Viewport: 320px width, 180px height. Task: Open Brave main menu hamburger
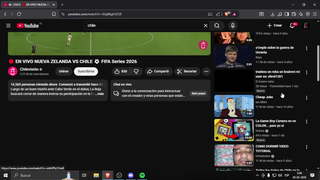pyautogui.click(x=315, y=14)
